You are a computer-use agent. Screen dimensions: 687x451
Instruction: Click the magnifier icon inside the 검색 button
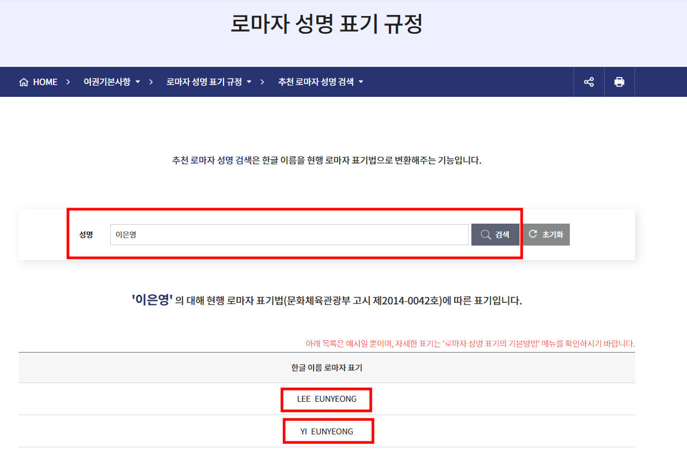485,234
